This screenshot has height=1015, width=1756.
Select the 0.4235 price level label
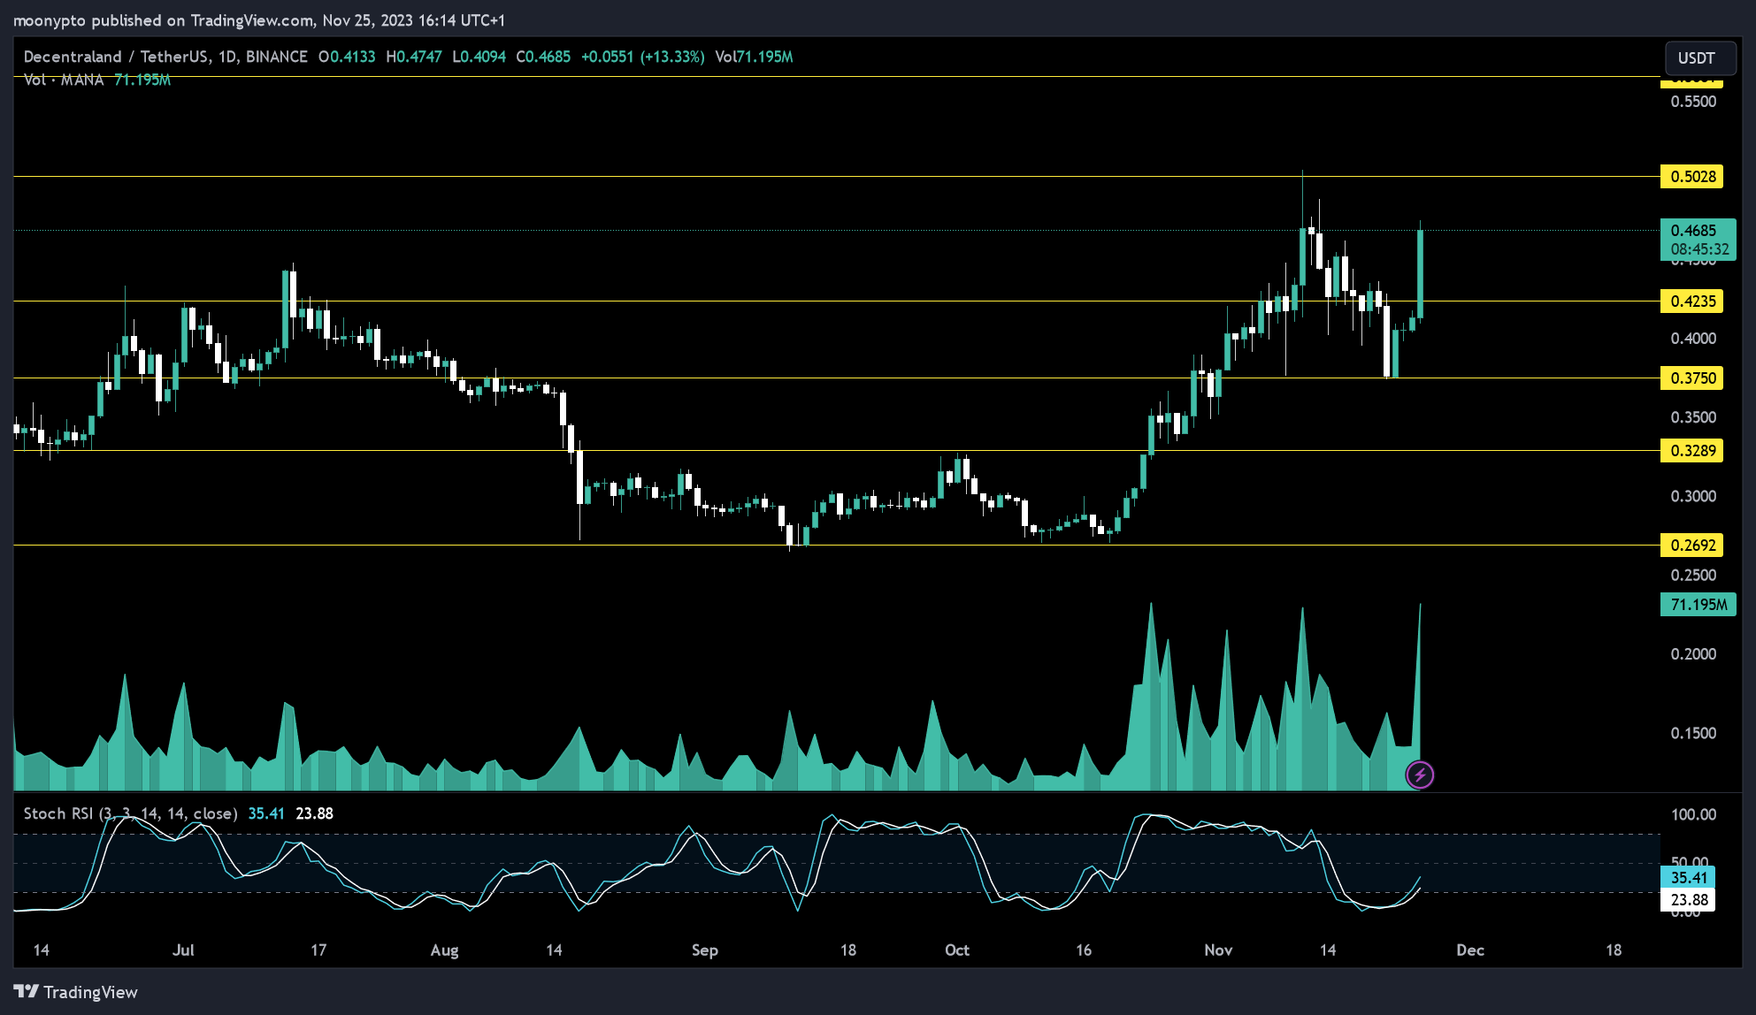click(x=1692, y=301)
